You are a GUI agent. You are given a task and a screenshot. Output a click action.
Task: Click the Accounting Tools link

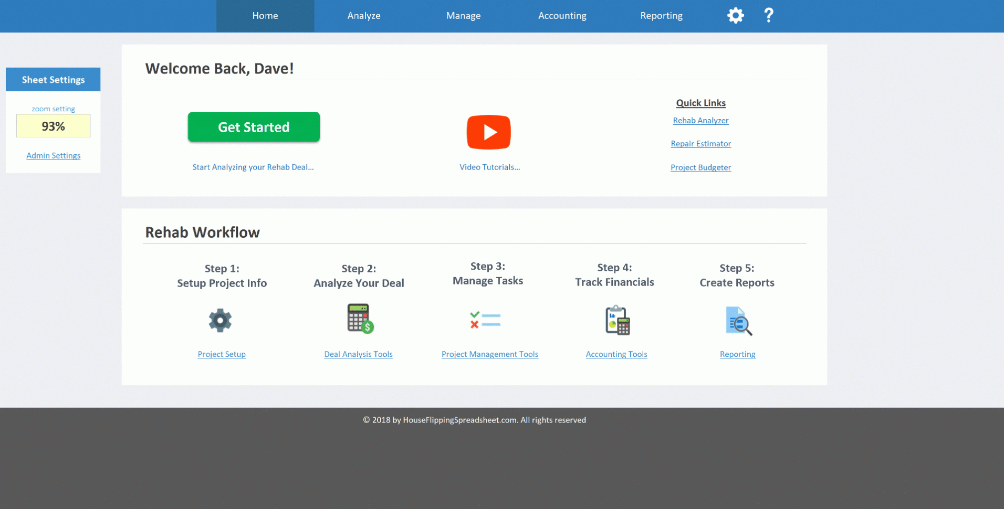[616, 354]
